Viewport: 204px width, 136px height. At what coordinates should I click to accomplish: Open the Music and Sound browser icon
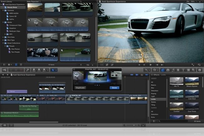point(173,70)
